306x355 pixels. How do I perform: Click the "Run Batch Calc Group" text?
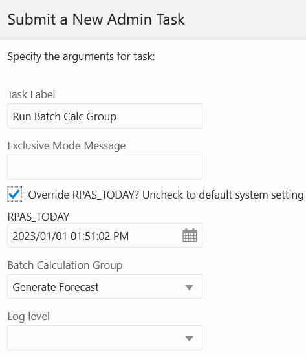coord(65,117)
